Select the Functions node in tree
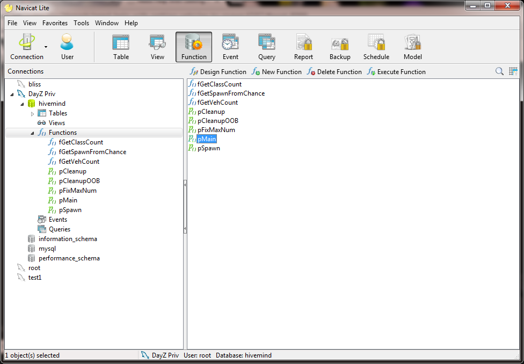This screenshot has width=524, height=364. (63, 133)
